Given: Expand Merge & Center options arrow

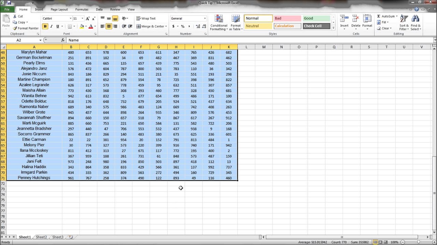Looking at the screenshot, I should click(166, 26).
